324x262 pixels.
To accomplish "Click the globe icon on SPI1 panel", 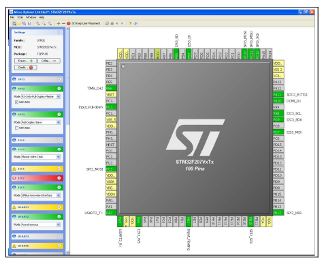I will [14, 79].
